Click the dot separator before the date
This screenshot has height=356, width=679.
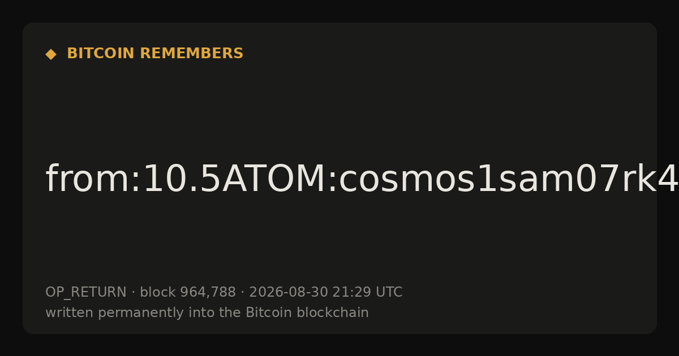click(242, 292)
